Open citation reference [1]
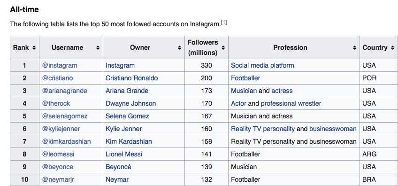 click(224, 23)
